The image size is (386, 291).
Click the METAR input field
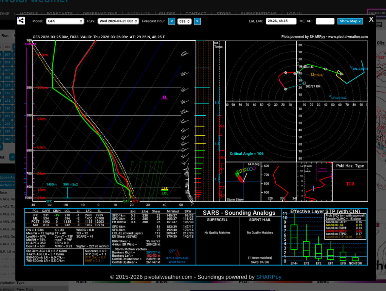pyautogui.click(x=325, y=21)
